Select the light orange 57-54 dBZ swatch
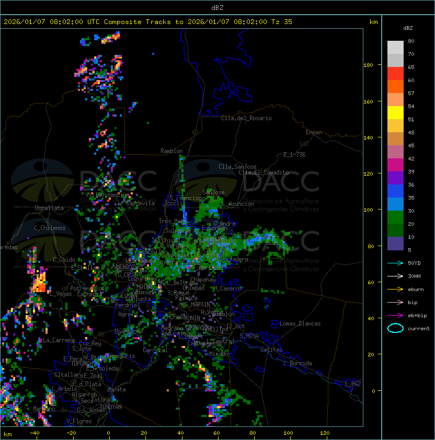 (395, 100)
